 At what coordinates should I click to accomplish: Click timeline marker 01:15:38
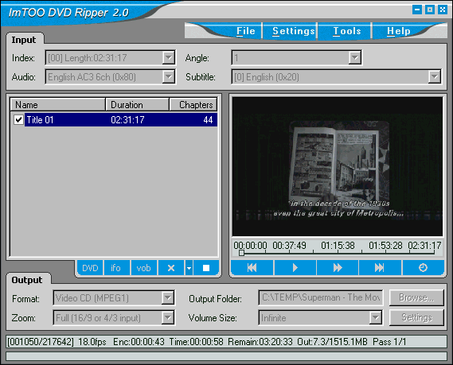[338, 246]
